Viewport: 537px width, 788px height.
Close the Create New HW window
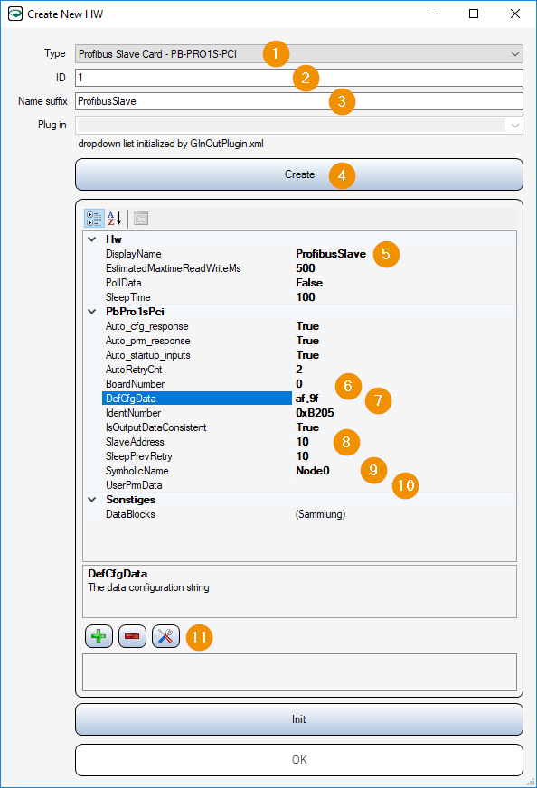[515, 14]
